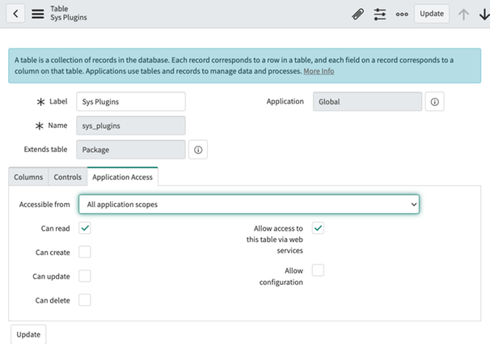Go to next record with down arrow
490x344 pixels.
point(484,14)
